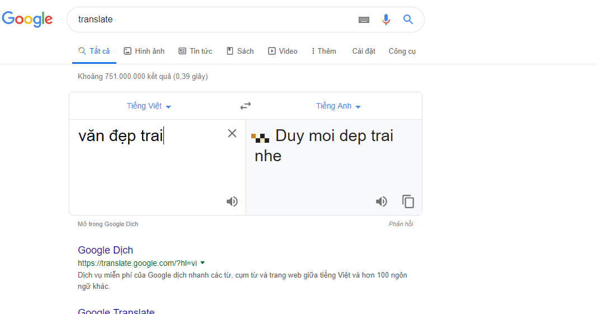Open the Tiếng Việt source language dropdown
The width and height of the screenshot is (597, 314).
click(x=149, y=106)
